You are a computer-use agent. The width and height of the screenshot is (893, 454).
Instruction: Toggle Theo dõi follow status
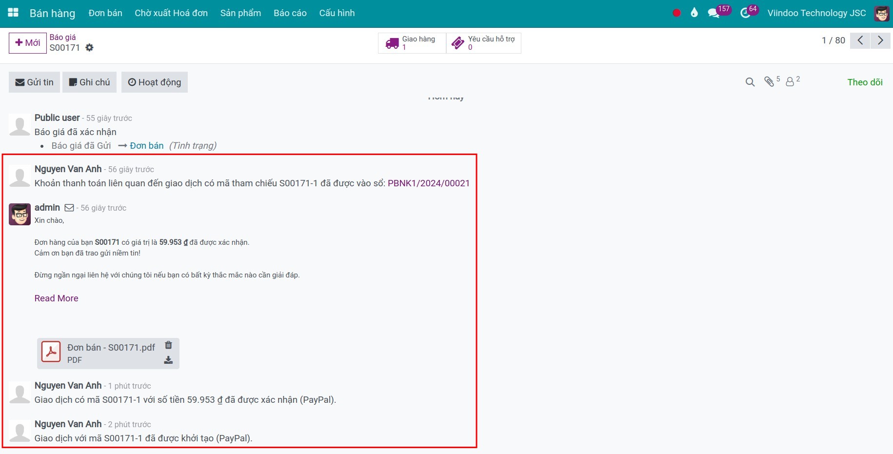tap(865, 82)
